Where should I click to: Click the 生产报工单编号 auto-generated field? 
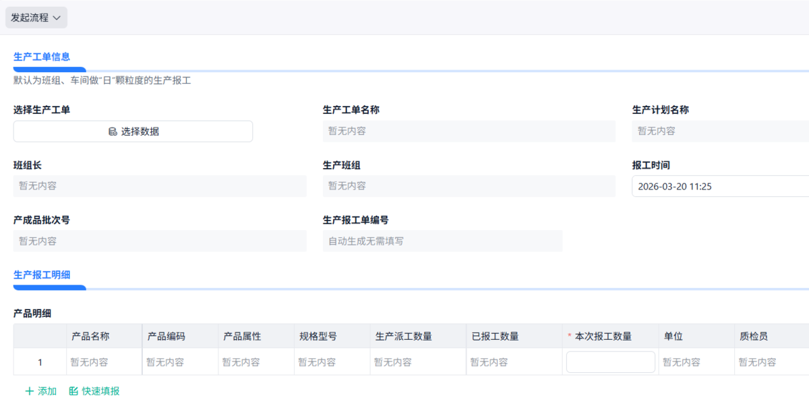click(442, 241)
